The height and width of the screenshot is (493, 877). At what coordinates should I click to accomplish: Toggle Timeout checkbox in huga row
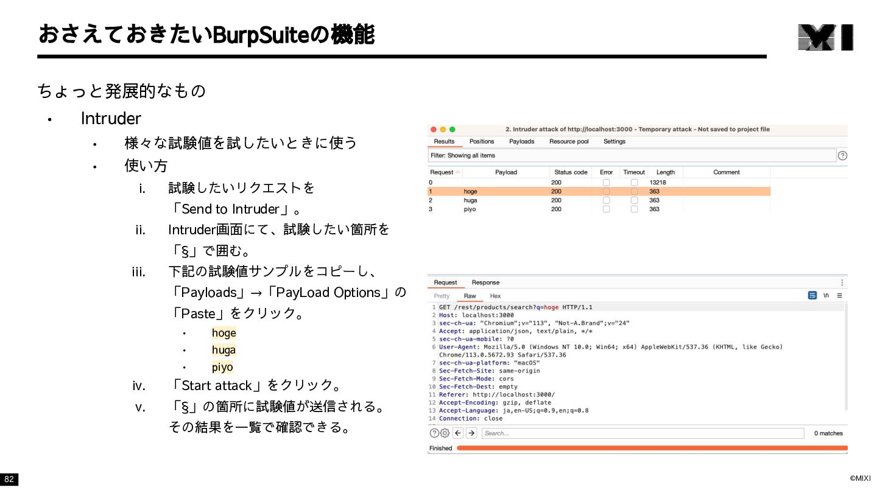pyautogui.click(x=634, y=200)
